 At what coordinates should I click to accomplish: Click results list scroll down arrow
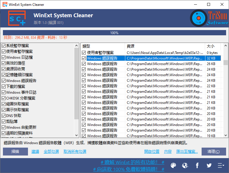(226, 135)
